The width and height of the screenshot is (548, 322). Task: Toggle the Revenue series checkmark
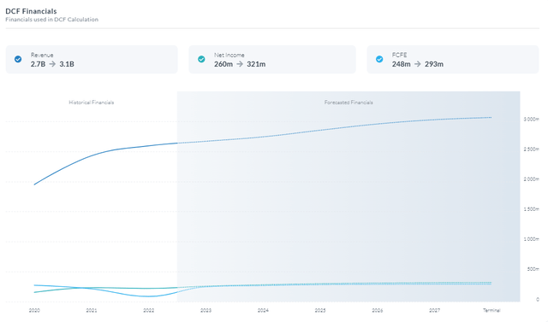pyautogui.click(x=18, y=59)
